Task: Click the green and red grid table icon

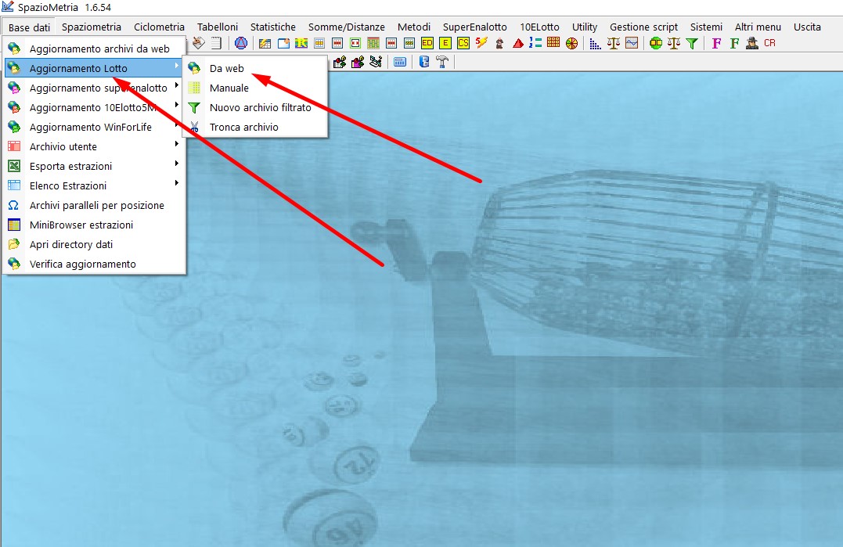Action: (373, 43)
